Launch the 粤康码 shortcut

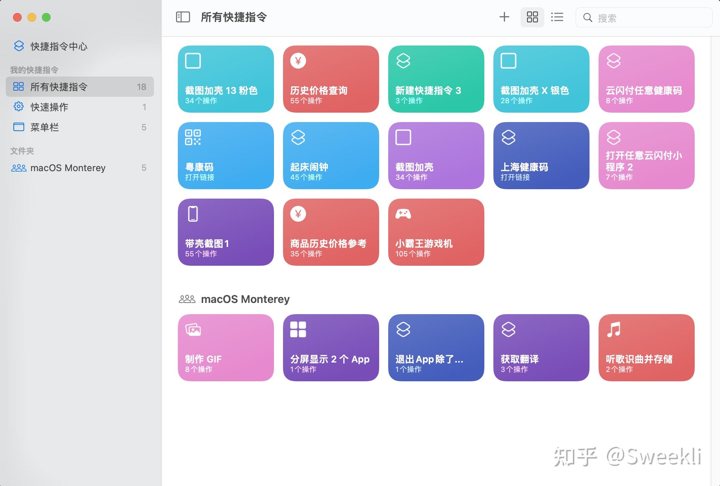(x=226, y=155)
